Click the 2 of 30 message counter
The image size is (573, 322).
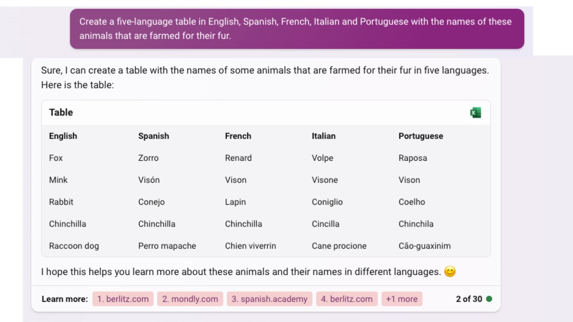pyautogui.click(x=469, y=299)
